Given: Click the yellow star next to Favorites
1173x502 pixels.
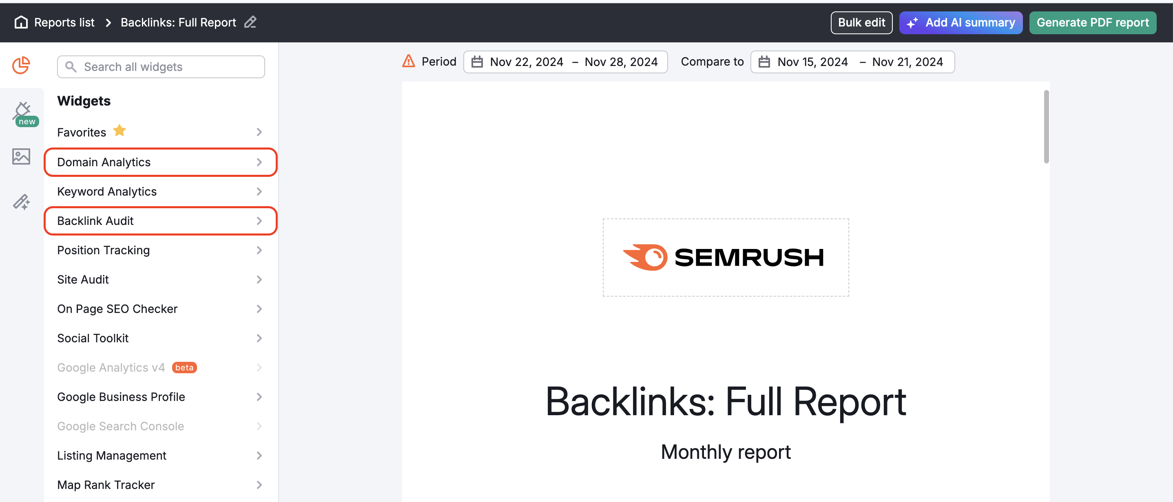Looking at the screenshot, I should tap(120, 131).
